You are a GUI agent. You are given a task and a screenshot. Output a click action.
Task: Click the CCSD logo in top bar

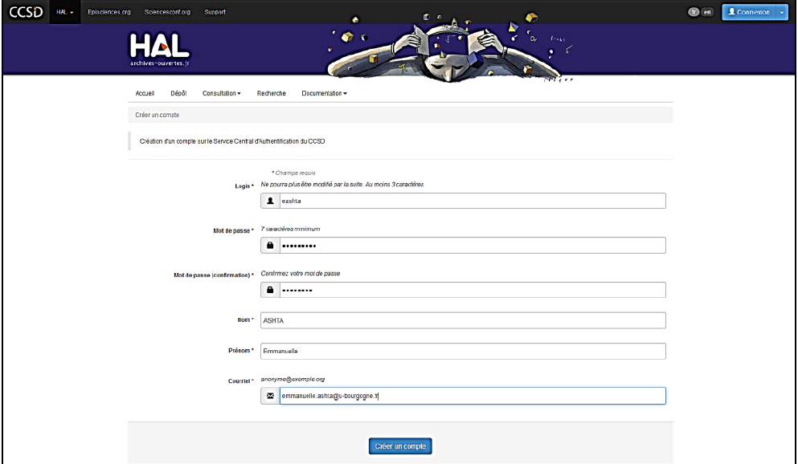pyautogui.click(x=26, y=12)
